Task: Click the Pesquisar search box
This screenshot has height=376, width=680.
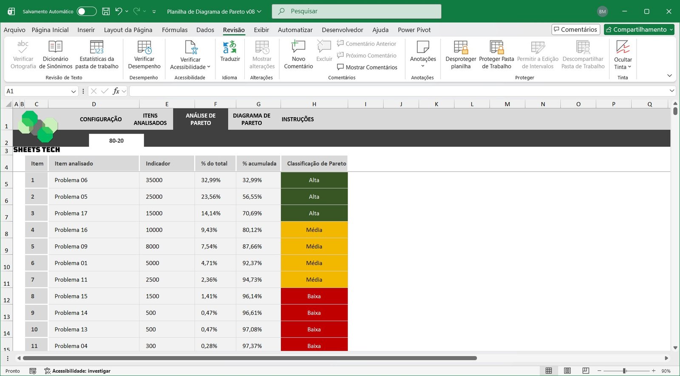Action: coord(356,11)
